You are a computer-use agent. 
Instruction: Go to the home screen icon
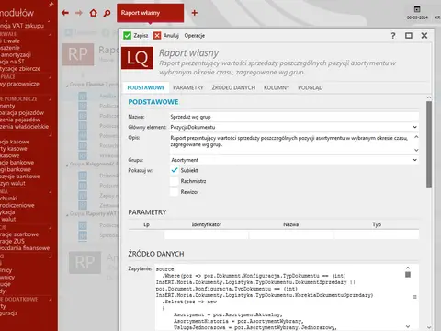[x=94, y=13]
